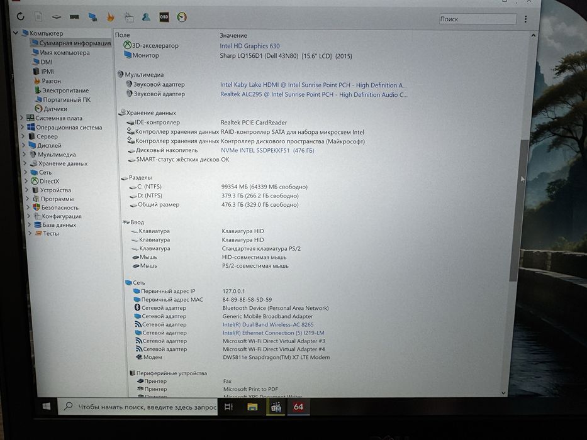
Task: Open AIDA64 red 64 taskbar icon
Action: click(x=298, y=407)
